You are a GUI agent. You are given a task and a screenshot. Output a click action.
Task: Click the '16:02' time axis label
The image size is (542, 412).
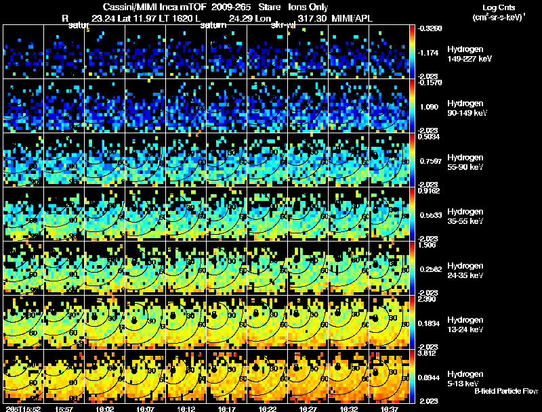[104, 409]
